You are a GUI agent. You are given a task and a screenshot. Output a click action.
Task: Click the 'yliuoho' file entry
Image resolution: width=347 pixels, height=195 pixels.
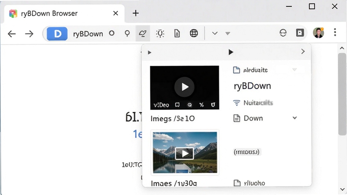coord(249,183)
